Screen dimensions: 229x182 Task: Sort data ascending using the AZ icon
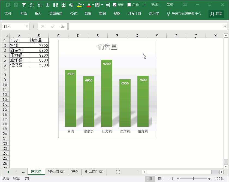31,4
